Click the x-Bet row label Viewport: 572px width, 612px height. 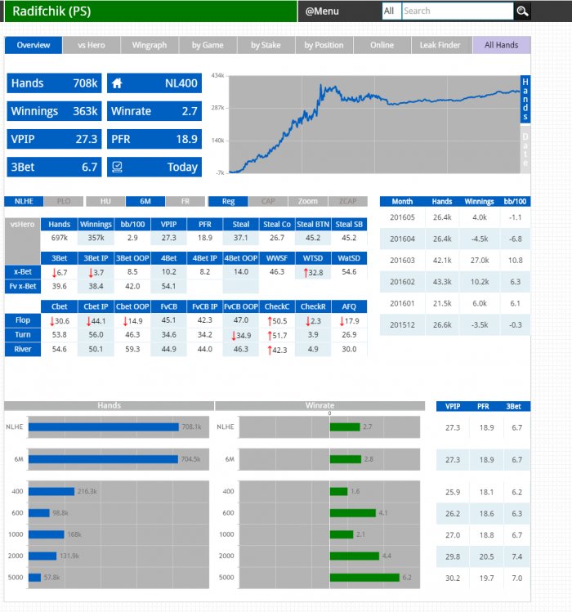coord(23,271)
